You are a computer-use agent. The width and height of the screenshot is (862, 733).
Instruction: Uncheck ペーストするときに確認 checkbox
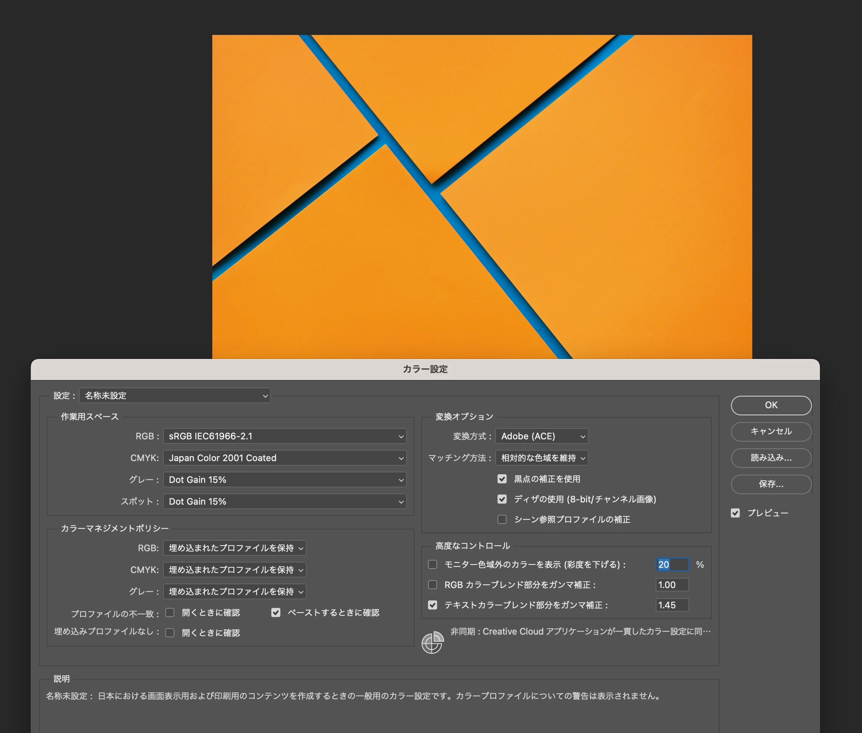[276, 612]
